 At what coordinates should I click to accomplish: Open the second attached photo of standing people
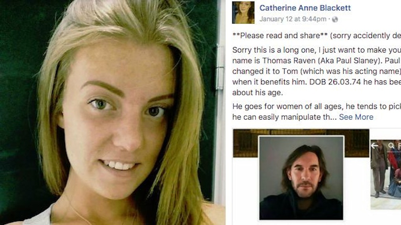tap(386, 174)
